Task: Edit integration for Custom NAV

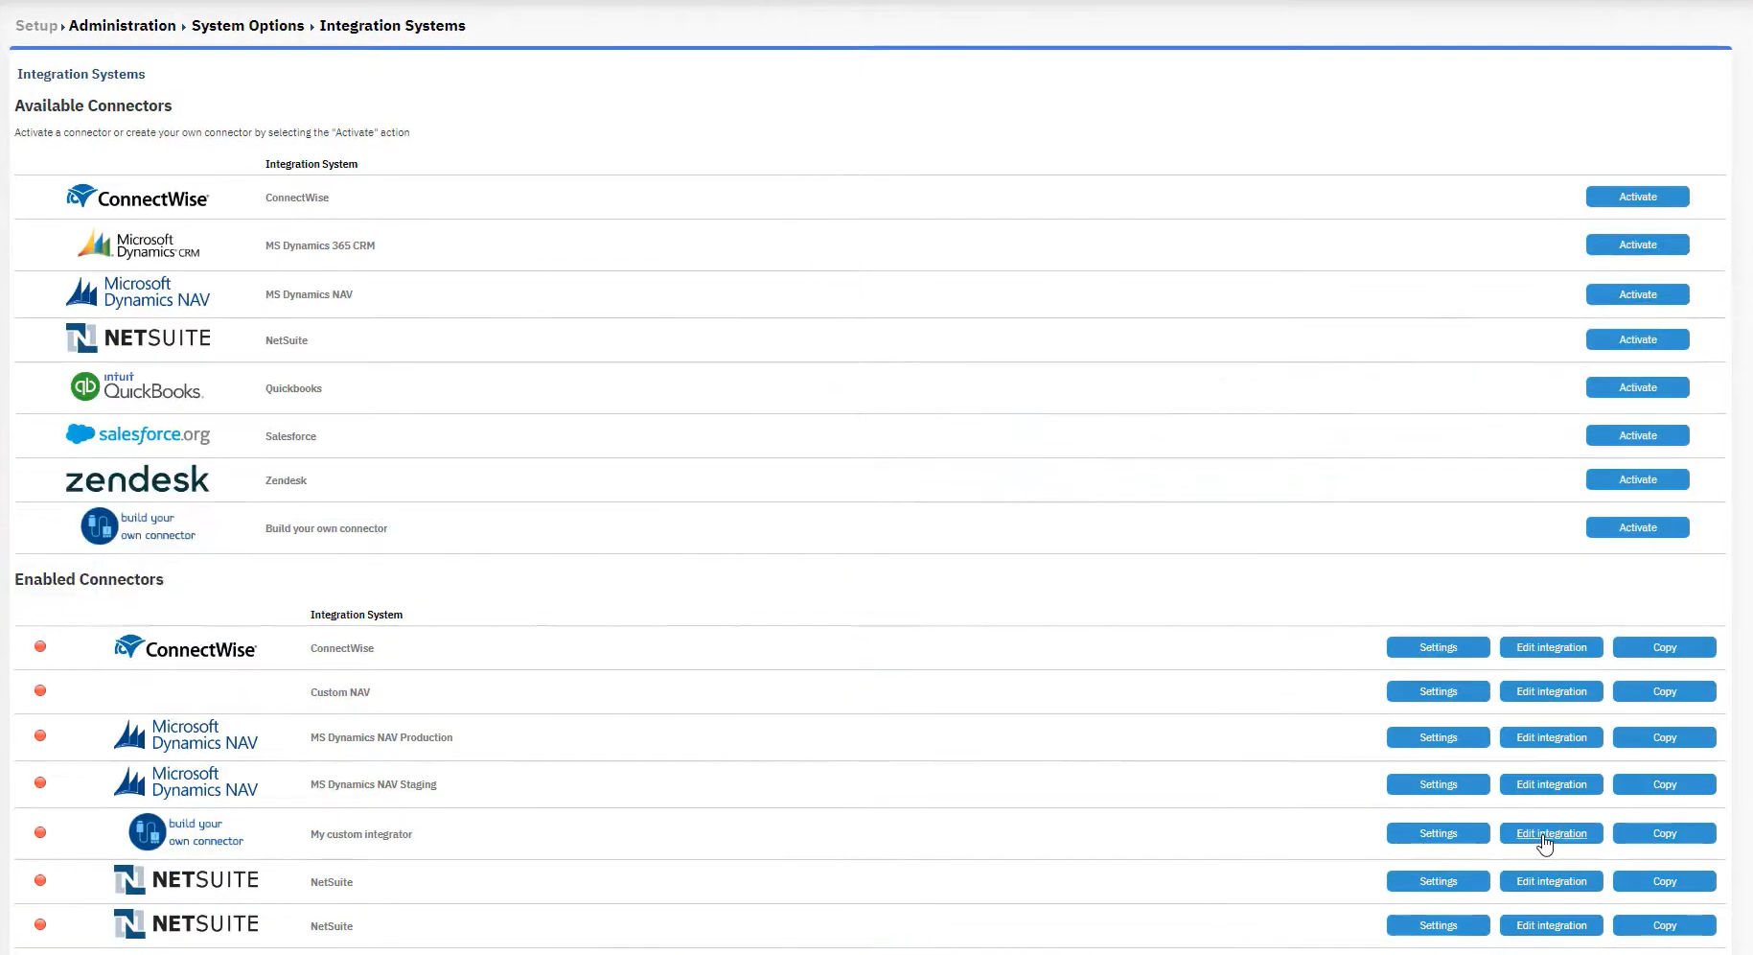Action: coord(1551,691)
